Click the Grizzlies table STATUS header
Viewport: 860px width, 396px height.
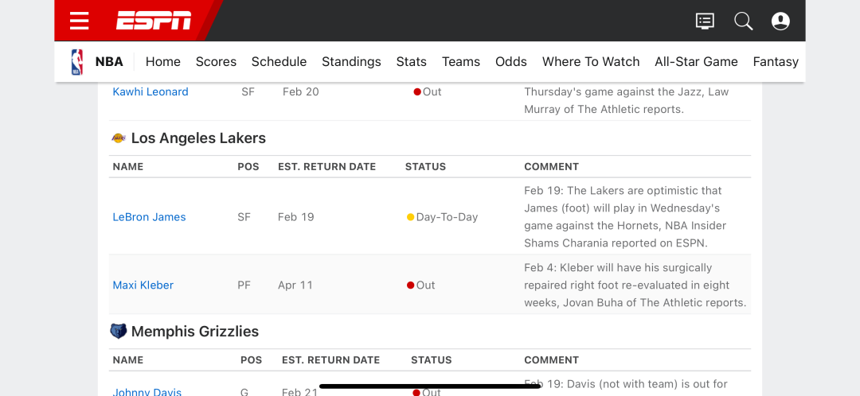click(432, 360)
